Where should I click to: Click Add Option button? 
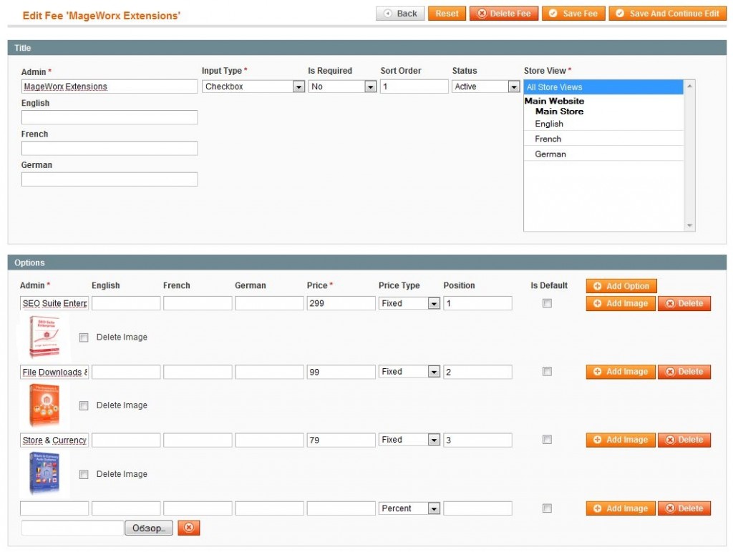coord(621,286)
